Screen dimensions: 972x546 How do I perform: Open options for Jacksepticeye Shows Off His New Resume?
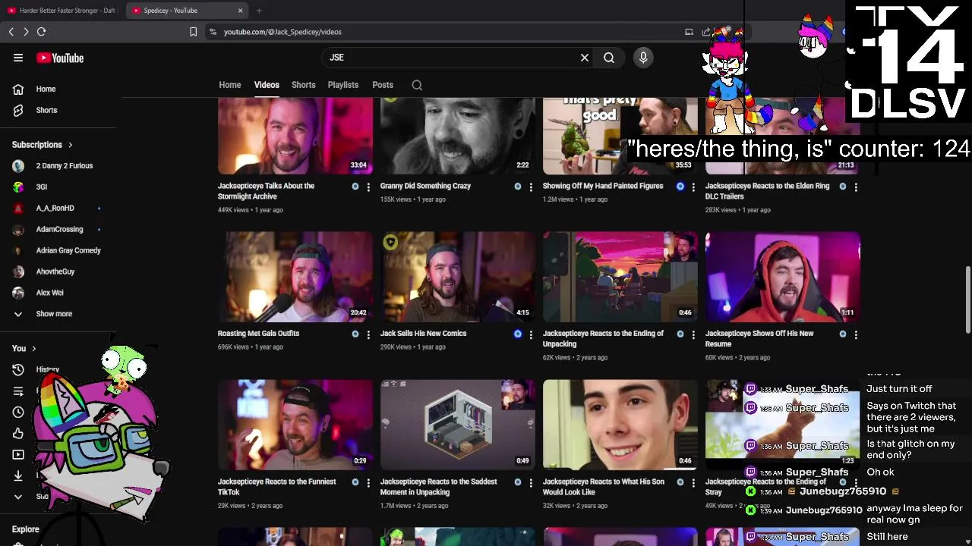point(856,334)
